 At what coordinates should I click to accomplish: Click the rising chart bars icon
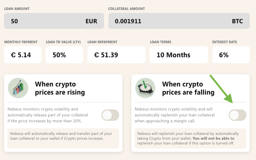tap(18, 88)
